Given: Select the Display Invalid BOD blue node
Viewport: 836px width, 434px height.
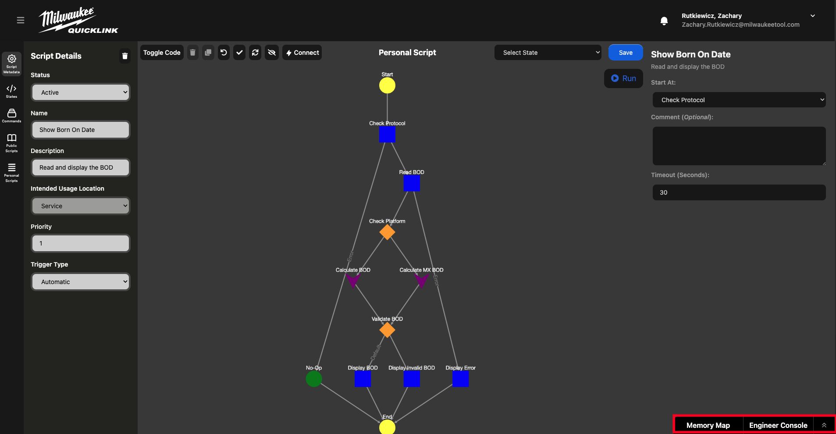Looking at the screenshot, I should pyautogui.click(x=412, y=379).
